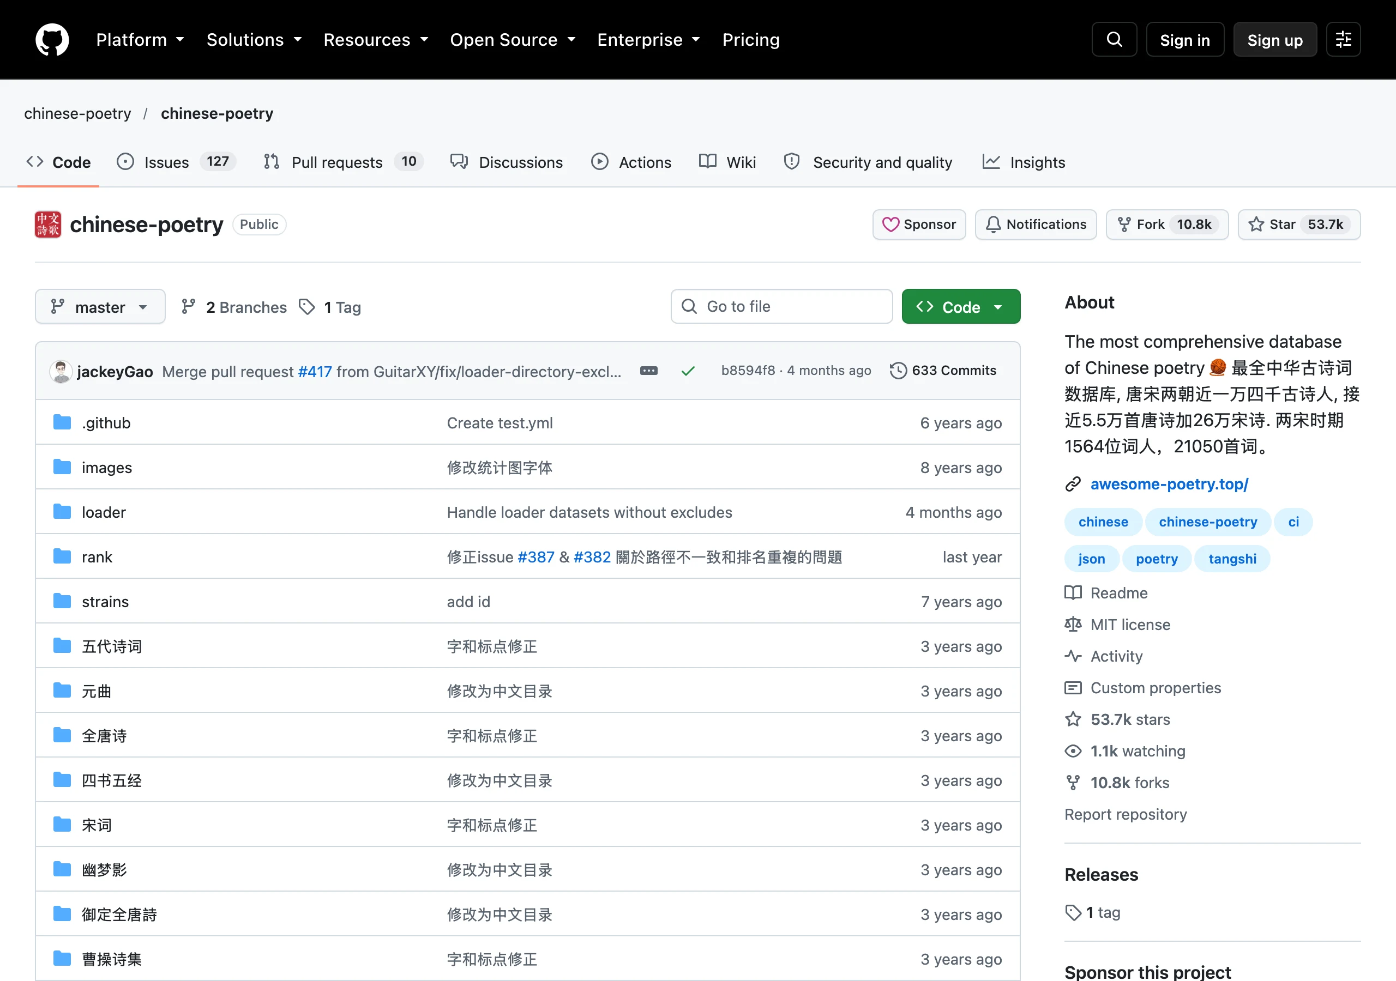Click the .github folder icon
1396x981 pixels.
[x=62, y=422]
